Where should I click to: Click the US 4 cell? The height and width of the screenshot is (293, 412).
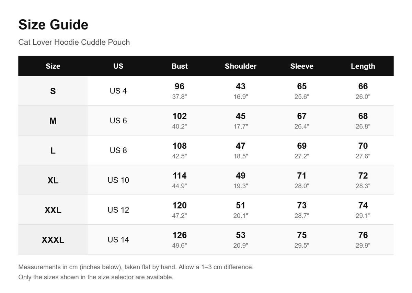[x=118, y=91]
